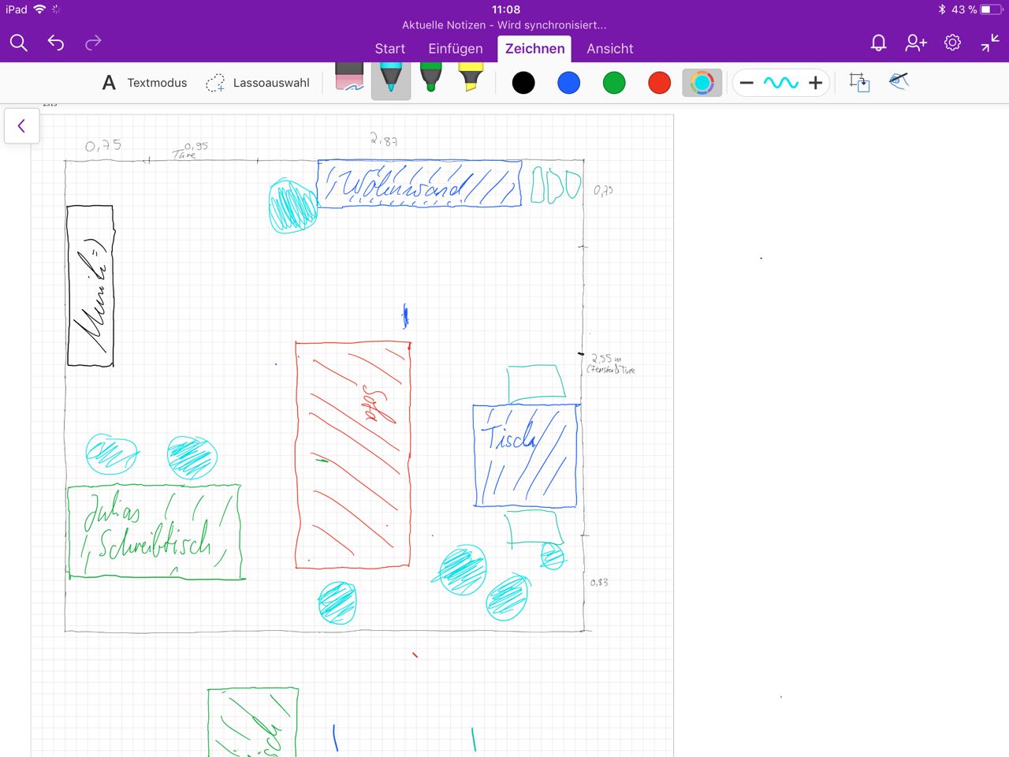Viewport: 1009px width, 757px height.
Task: Open the search magnifier icon
Action: (19, 43)
